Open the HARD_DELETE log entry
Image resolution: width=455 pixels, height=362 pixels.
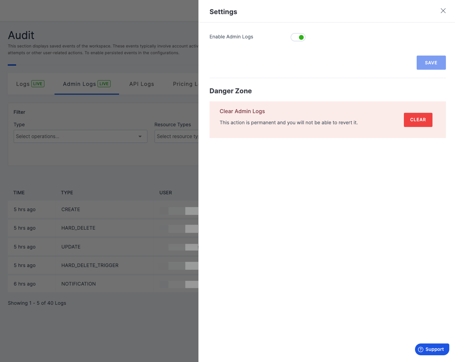click(x=78, y=228)
